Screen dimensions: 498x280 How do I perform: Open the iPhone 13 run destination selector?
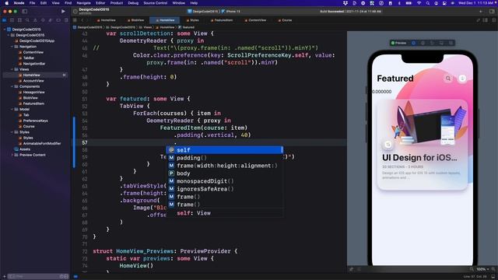click(231, 11)
